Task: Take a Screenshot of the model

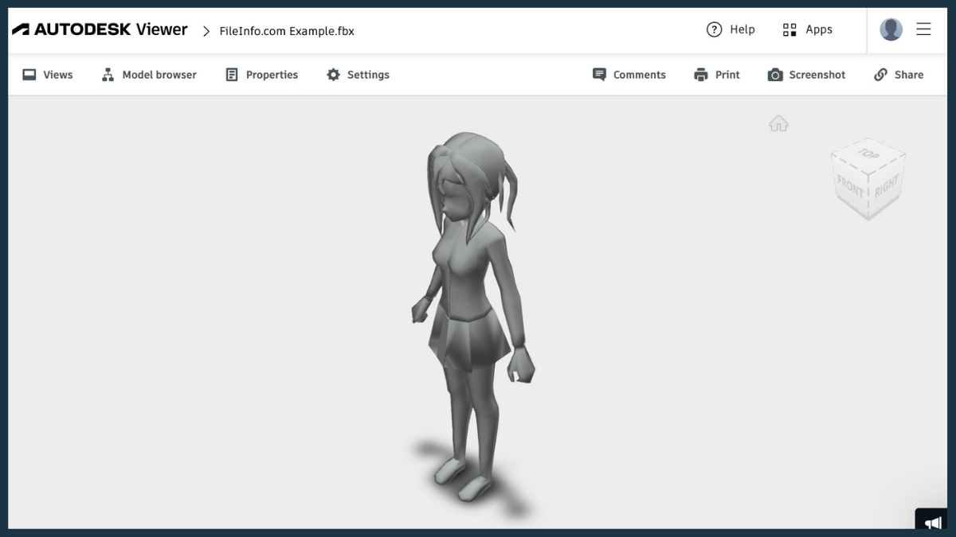Action: click(x=806, y=75)
